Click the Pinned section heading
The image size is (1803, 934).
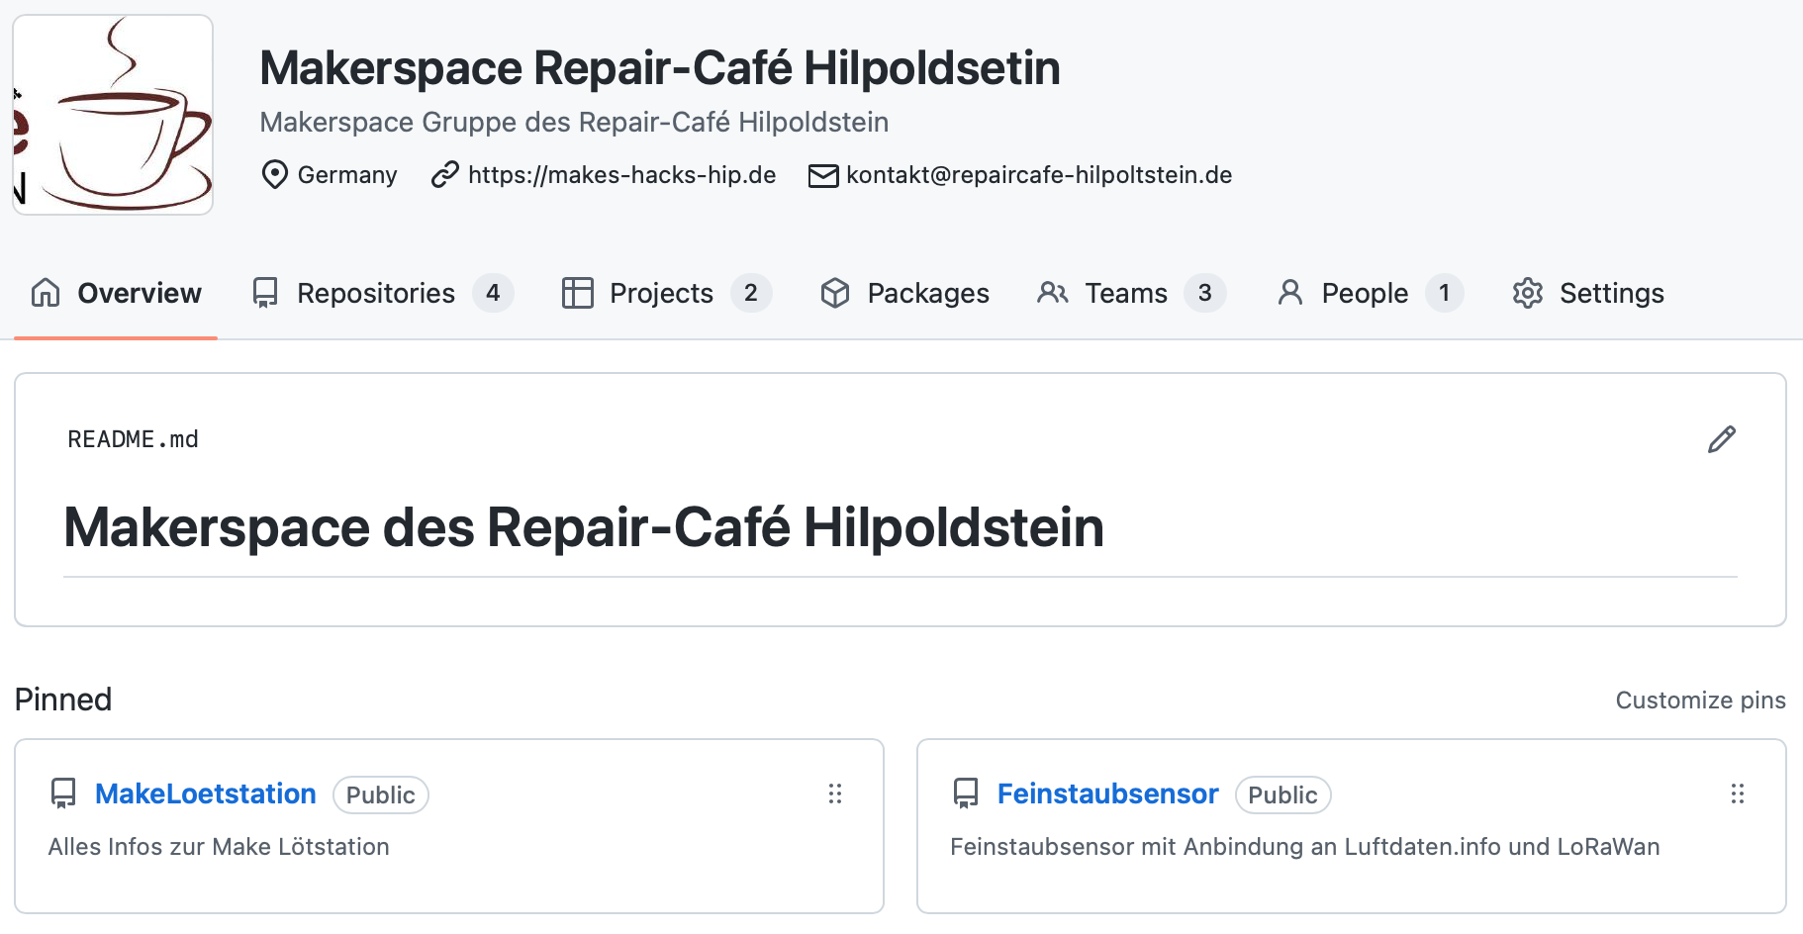click(x=63, y=700)
